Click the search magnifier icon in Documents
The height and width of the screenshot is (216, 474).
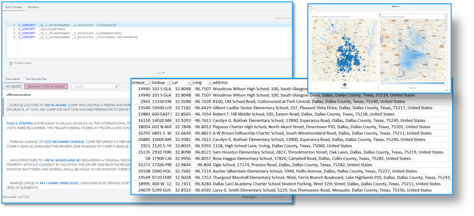(x=117, y=86)
